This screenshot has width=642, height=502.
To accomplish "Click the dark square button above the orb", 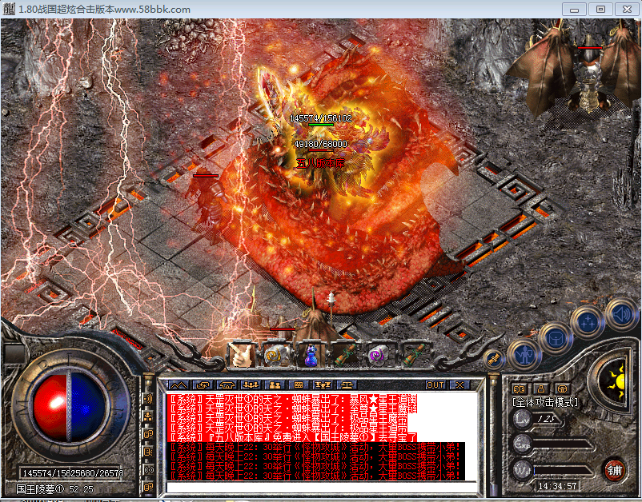I will [15, 354].
